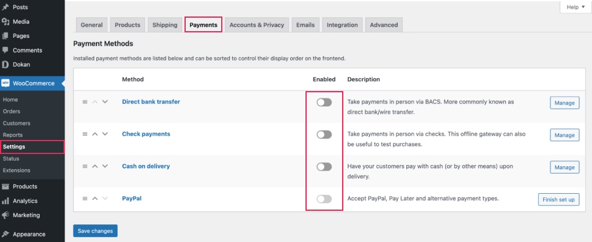Open the Products settings tab
Screen dimensions: 592x242
(128, 25)
